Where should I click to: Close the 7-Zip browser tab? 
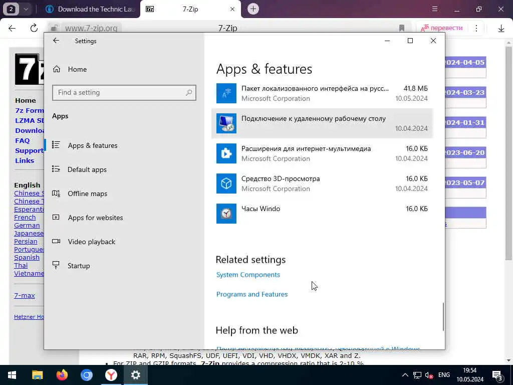(232, 9)
